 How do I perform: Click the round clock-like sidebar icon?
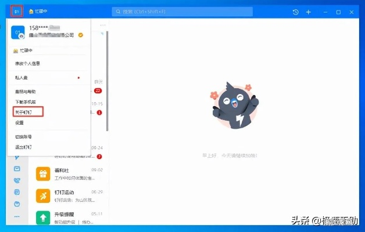(17, 204)
